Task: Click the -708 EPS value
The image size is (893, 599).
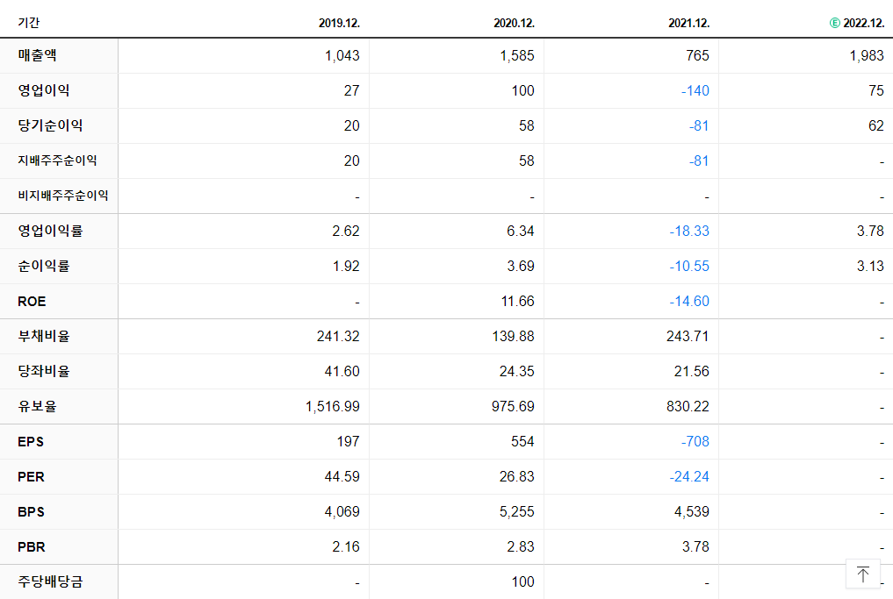Action: (695, 442)
